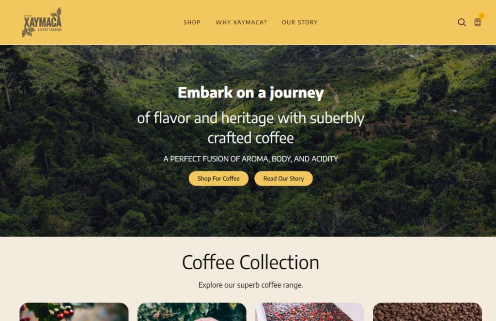Click the Shop For Coffee button
The image size is (496, 321).
pos(218,178)
